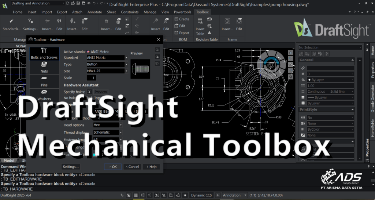Open the Head options dropdown showing Hex
Viewport: 375px width, 200px height.
point(108,125)
